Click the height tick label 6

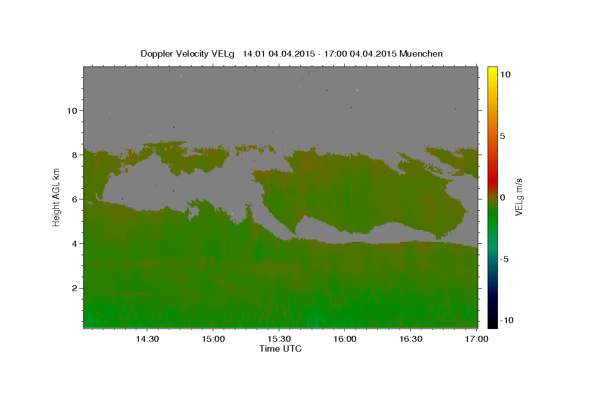[74, 199]
